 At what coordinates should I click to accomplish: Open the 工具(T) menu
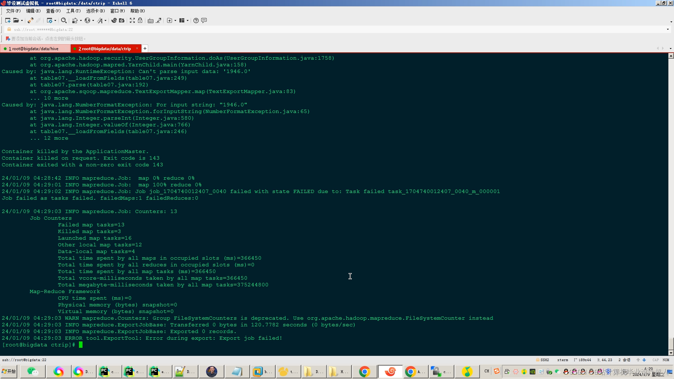point(73,11)
